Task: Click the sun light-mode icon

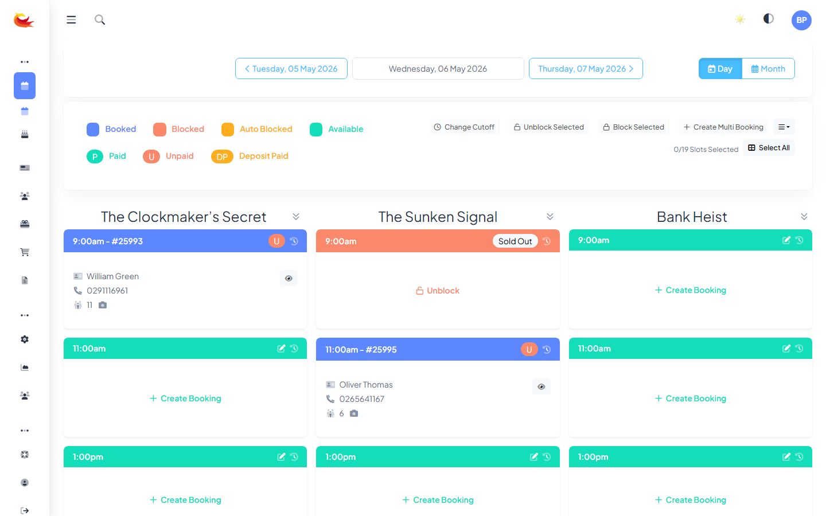Action: [x=740, y=19]
